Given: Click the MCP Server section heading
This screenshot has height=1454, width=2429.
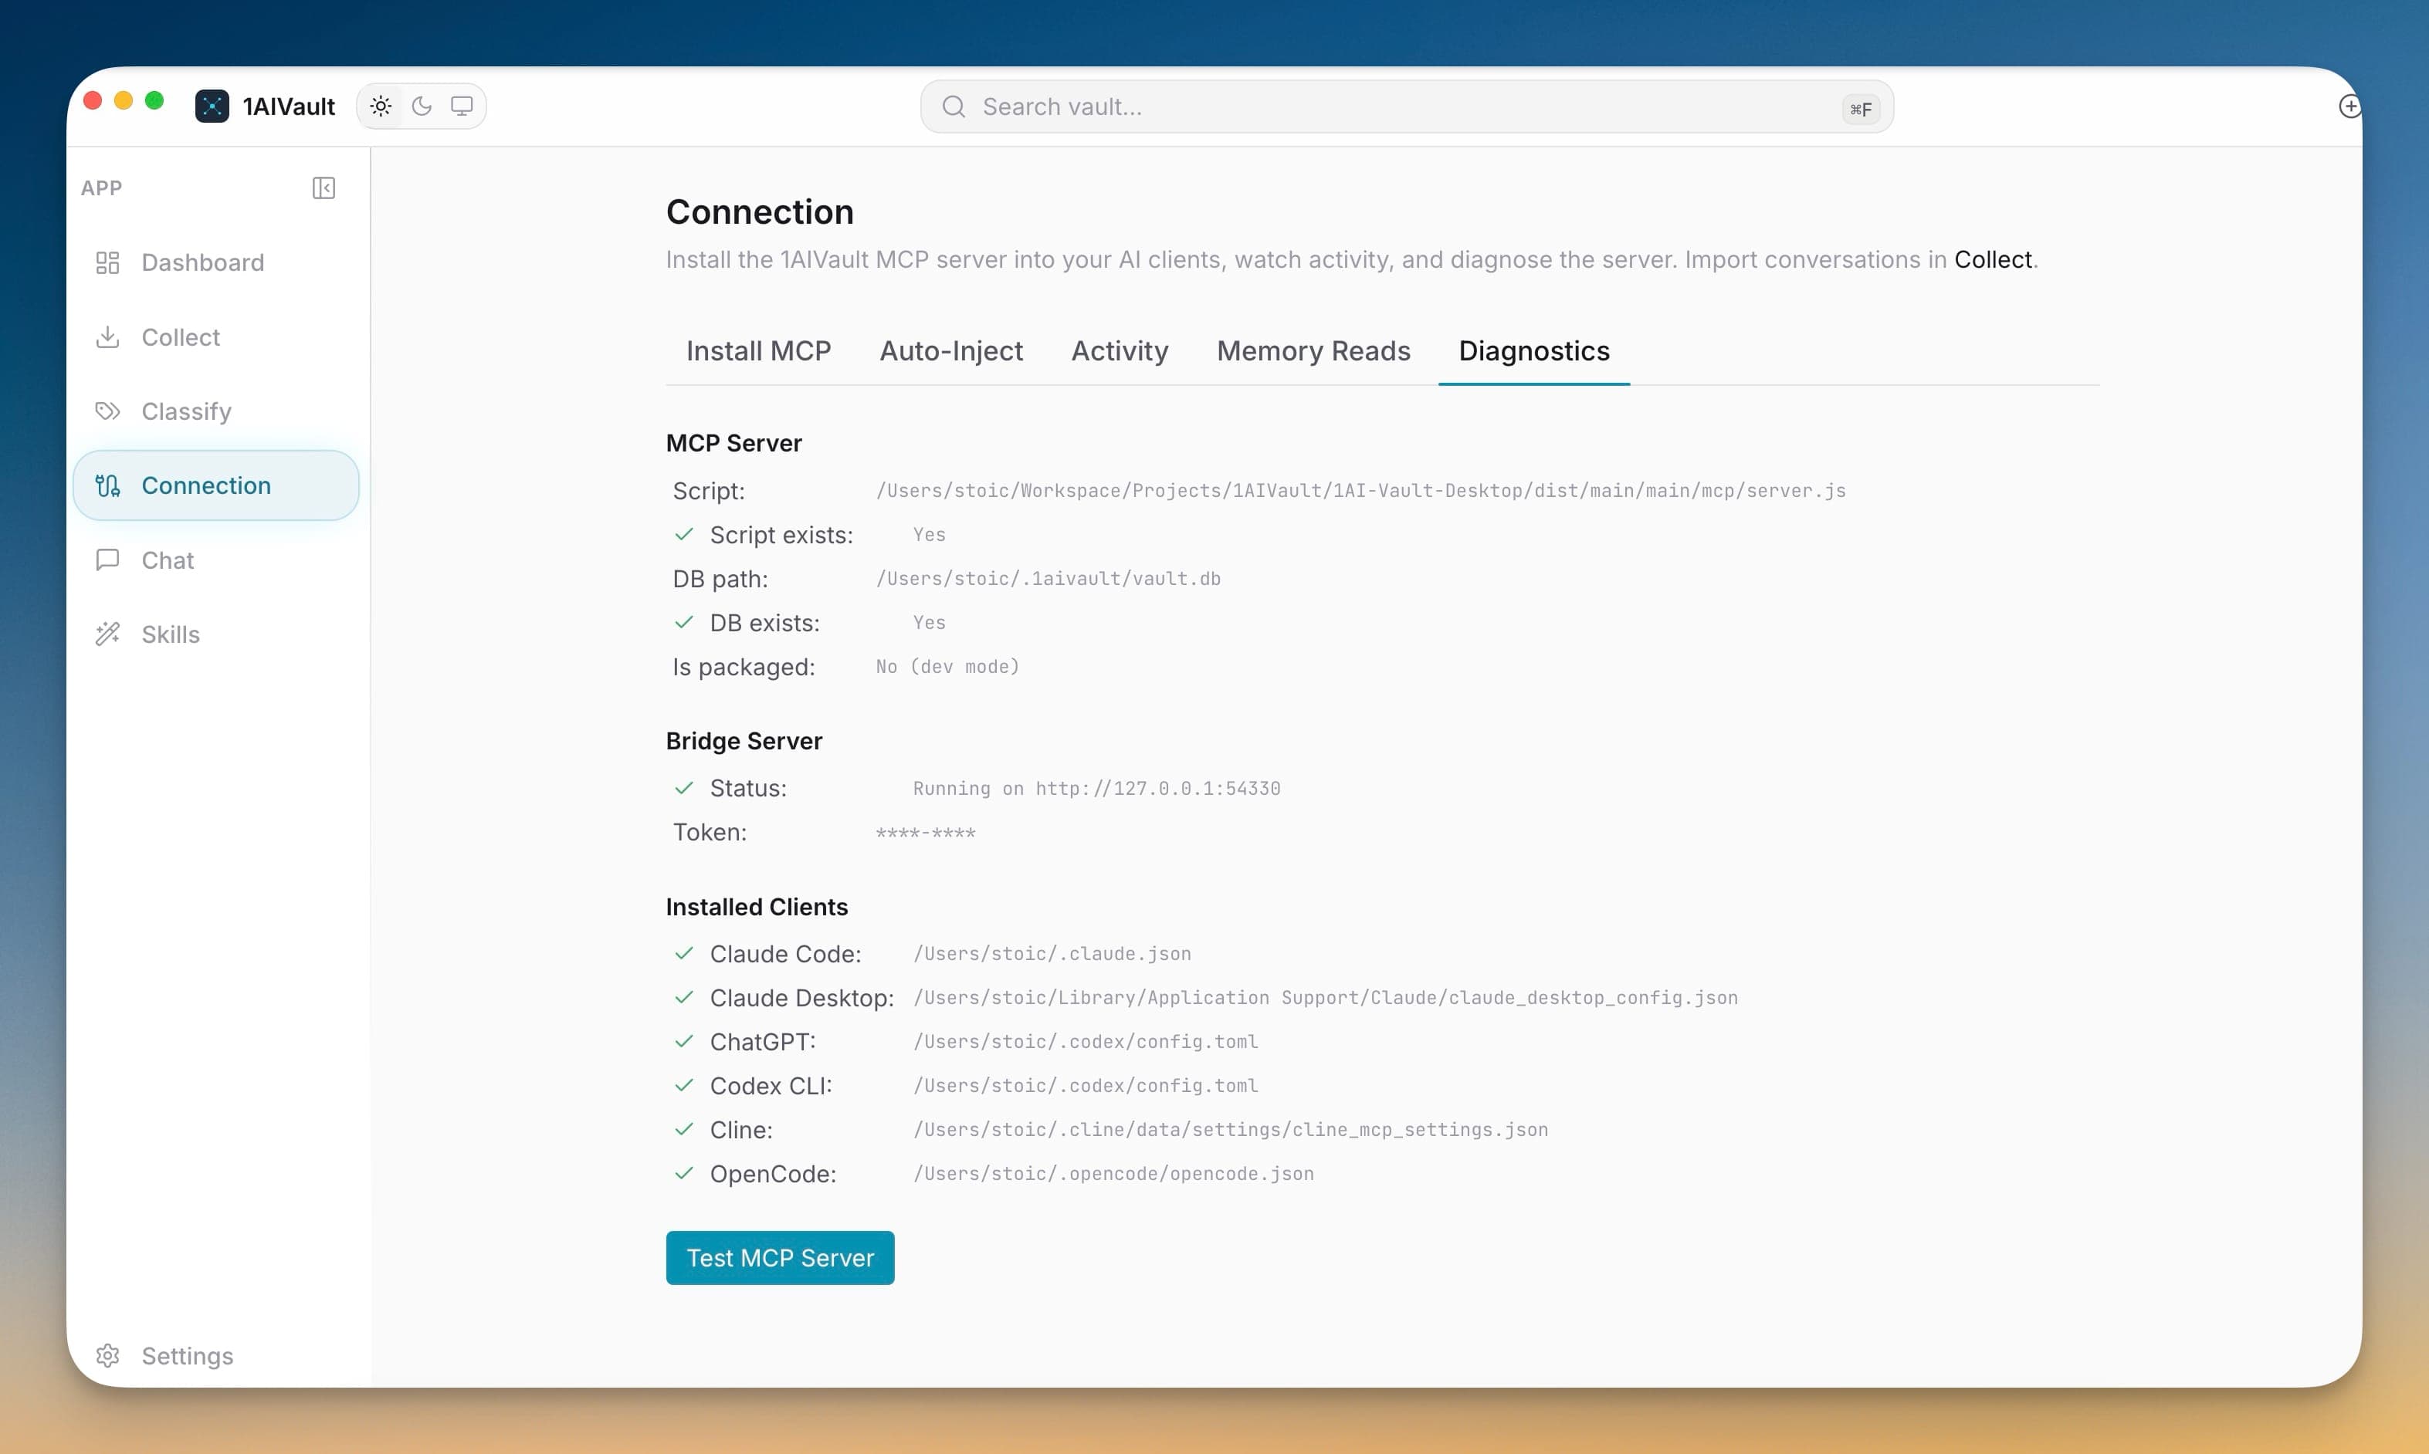Looking at the screenshot, I should [x=733, y=444].
